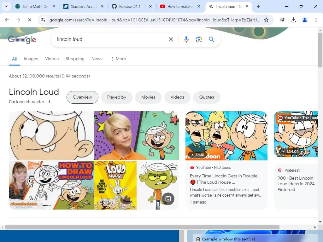The height and width of the screenshot is (242, 323).
Task: Click the blue search magnifier icon
Action: (x=211, y=39)
